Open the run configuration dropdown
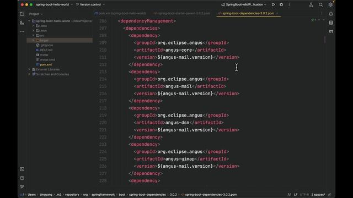 coord(244,4)
